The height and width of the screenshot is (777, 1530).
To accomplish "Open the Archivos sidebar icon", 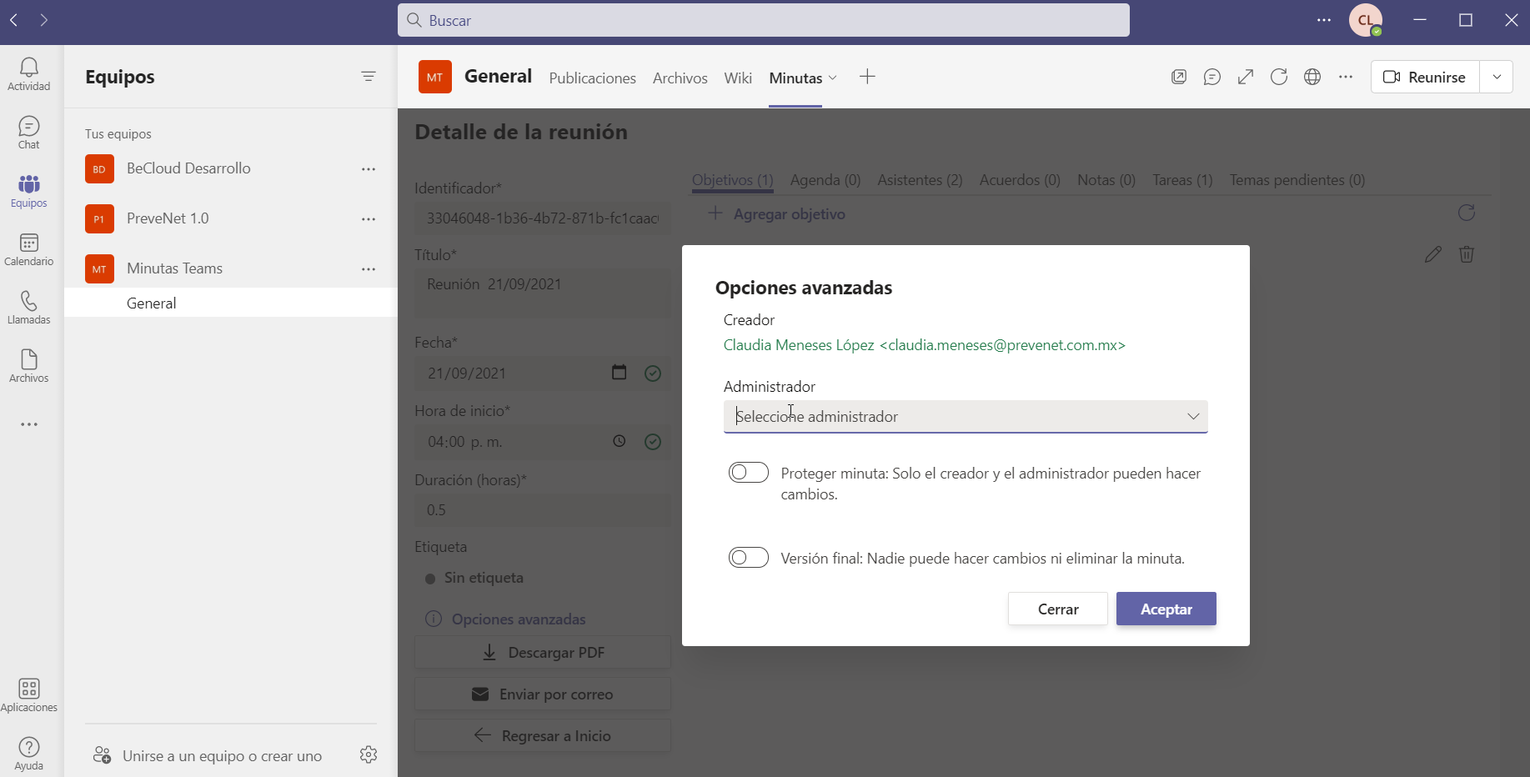I will click(29, 366).
